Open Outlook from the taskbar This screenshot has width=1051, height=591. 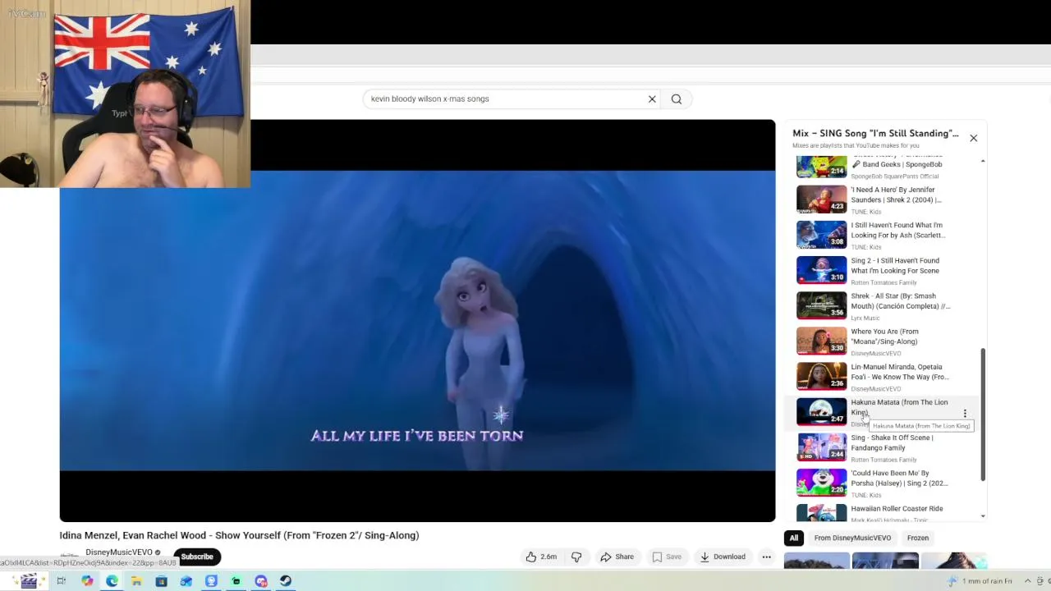[x=186, y=581]
